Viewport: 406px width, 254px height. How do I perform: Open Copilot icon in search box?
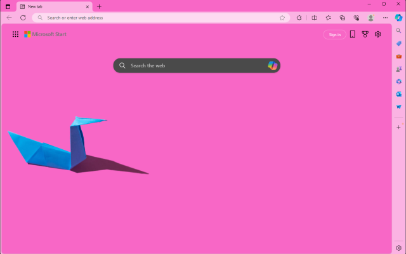(272, 65)
